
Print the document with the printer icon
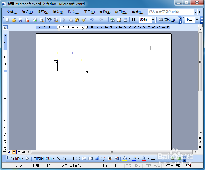(35, 20)
